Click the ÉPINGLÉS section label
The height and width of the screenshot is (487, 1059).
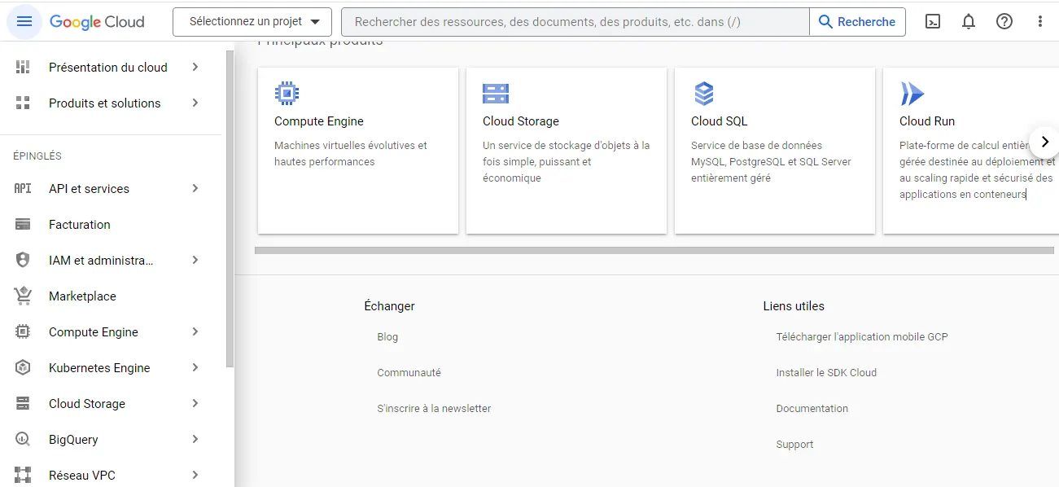click(x=37, y=156)
